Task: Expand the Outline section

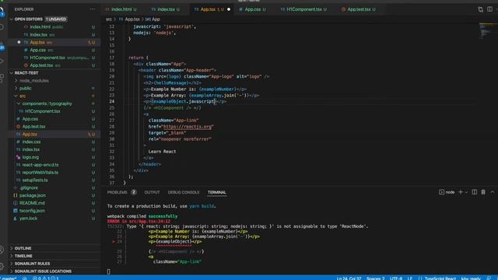Action: coord(23,248)
